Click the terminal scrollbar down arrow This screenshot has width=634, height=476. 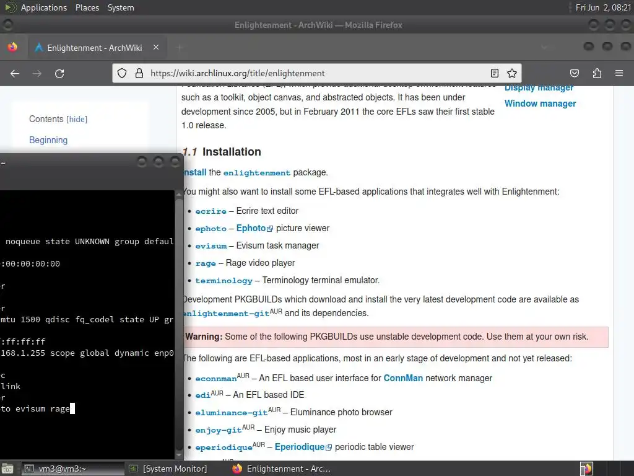[x=180, y=456]
